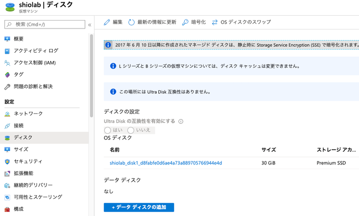Click the タグ tag icon

coord(7,75)
